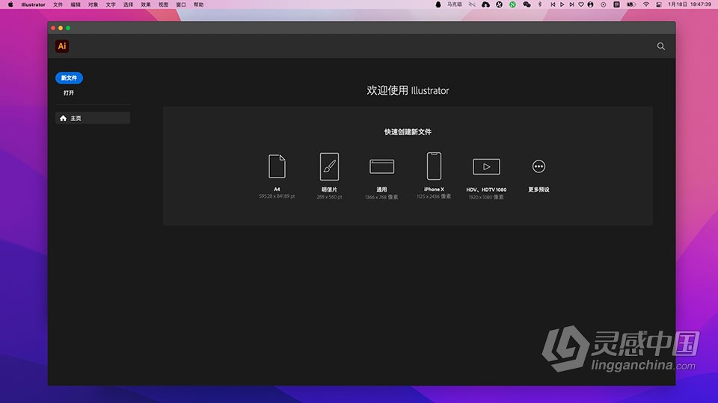Open 更多预设 more presets icon

pyautogui.click(x=538, y=166)
